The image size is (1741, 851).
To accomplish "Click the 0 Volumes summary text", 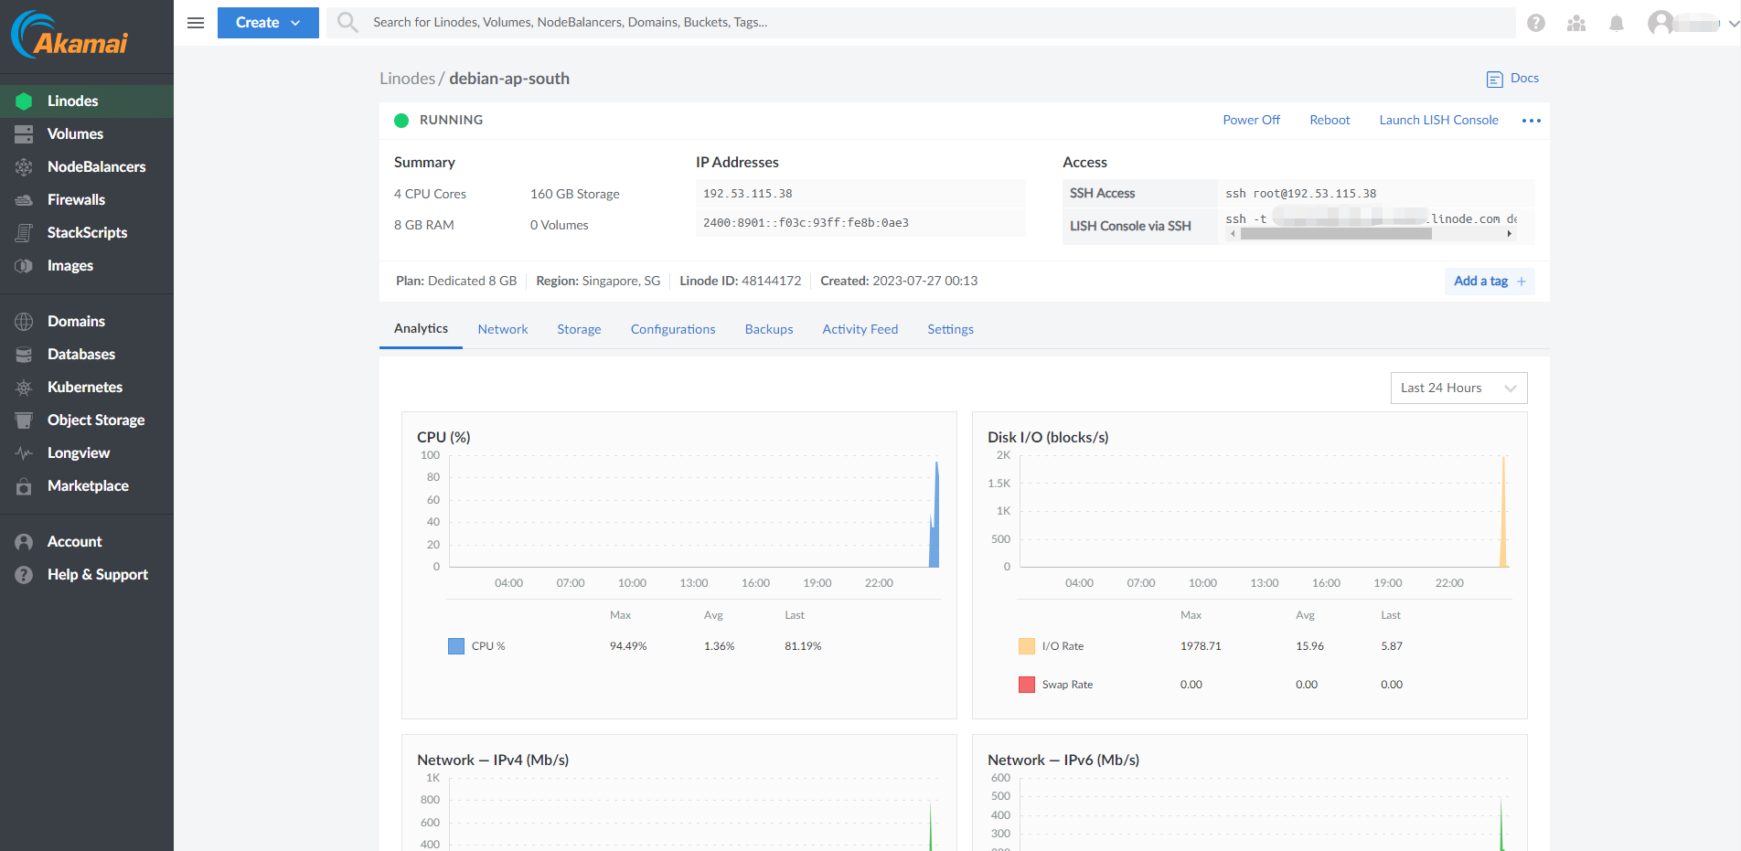I will pos(560,225).
